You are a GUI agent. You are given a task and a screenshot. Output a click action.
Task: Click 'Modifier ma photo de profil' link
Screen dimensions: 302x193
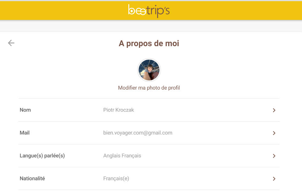point(149,88)
